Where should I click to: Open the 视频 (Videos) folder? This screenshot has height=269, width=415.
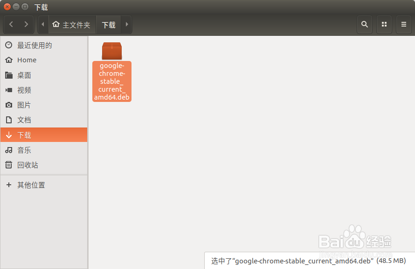(x=26, y=90)
